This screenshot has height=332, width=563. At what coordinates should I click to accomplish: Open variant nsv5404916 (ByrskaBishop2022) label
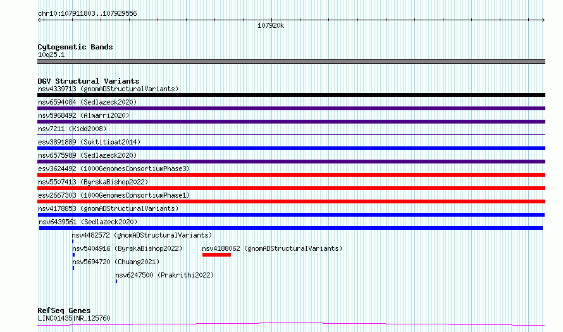tap(127, 248)
